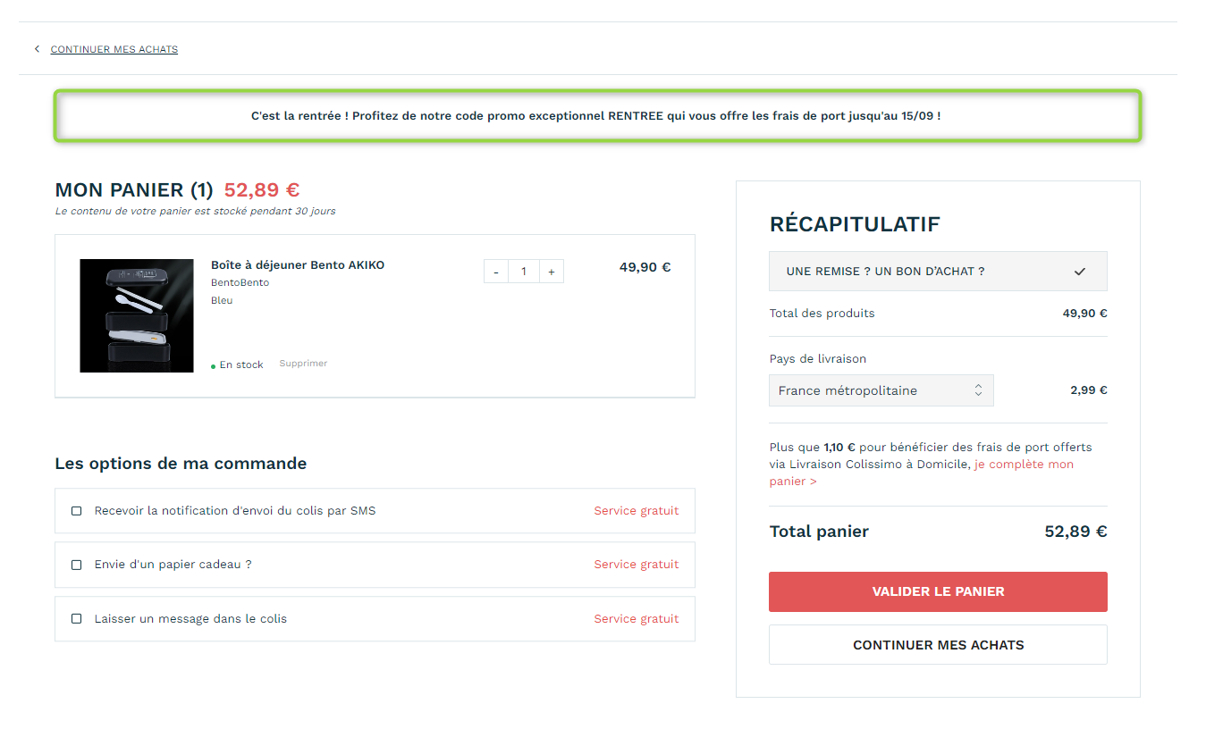The image size is (1206, 729).
Task: Click the RENTREE promo code banner
Action: point(596,115)
